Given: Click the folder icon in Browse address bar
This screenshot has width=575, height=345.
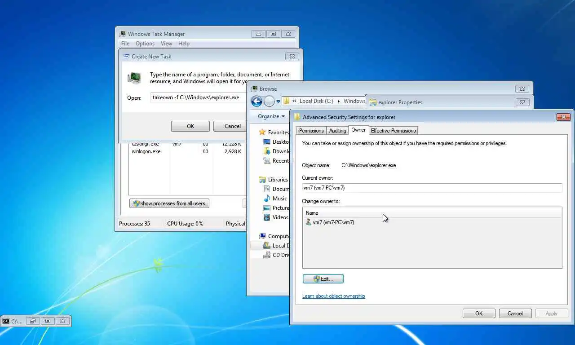Looking at the screenshot, I should click(286, 101).
